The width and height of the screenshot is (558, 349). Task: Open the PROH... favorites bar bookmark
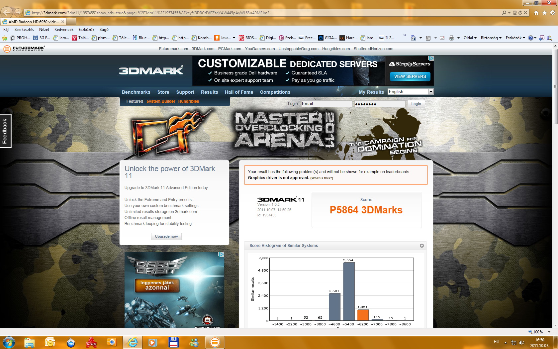tap(20, 38)
